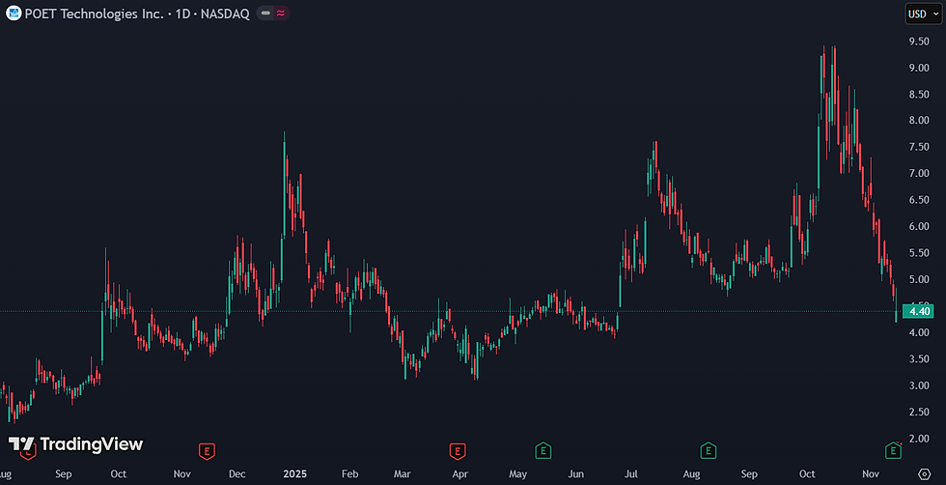
Task: Click the 9.50 price axis label
Action: (x=919, y=42)
